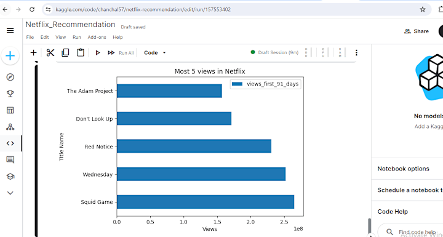The width and height of the screenshot is (443, 237).
Task: Open the Code section icon in the sidebar
Action: click(10, 143)
